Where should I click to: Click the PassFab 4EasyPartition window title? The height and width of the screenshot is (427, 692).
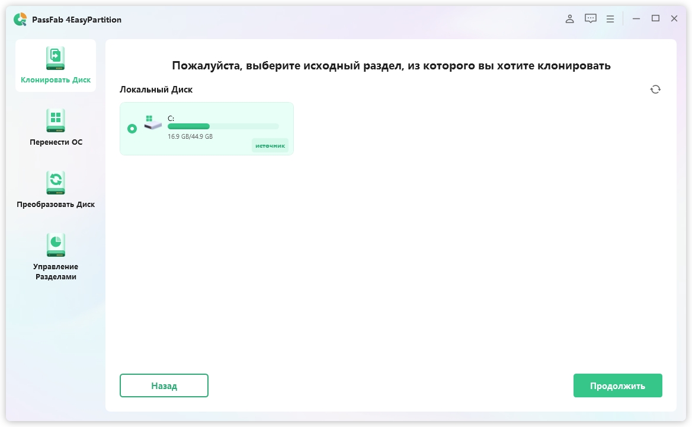(77, 20)
